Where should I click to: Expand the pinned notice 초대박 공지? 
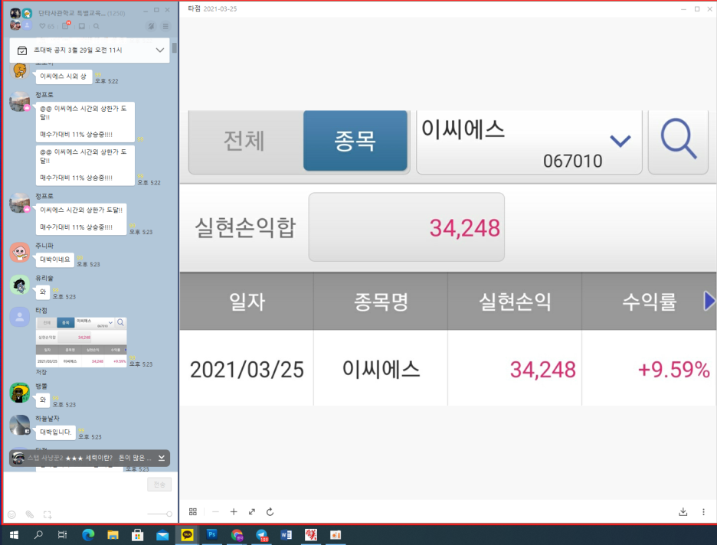pos(160,50)
